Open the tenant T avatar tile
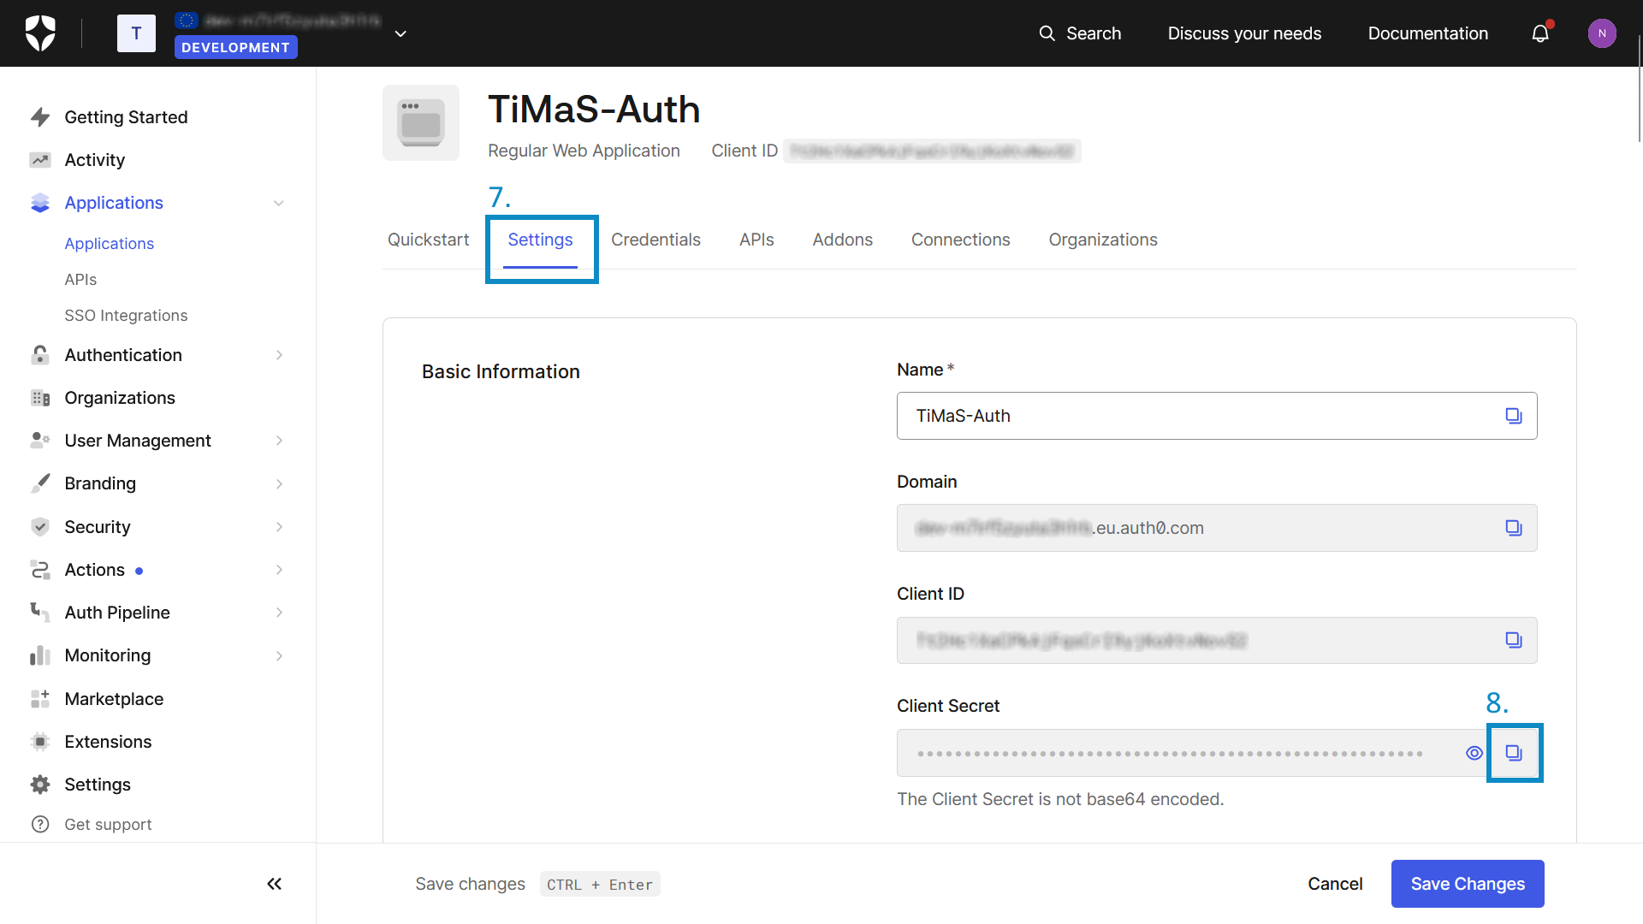 click(136, 33)
